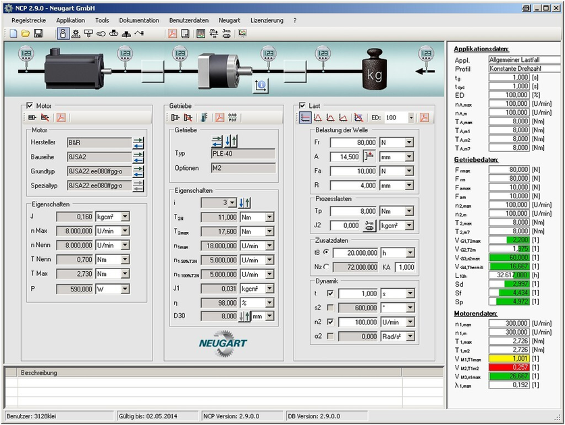Click the distance A position icon
565x425 pixels.
369,157
